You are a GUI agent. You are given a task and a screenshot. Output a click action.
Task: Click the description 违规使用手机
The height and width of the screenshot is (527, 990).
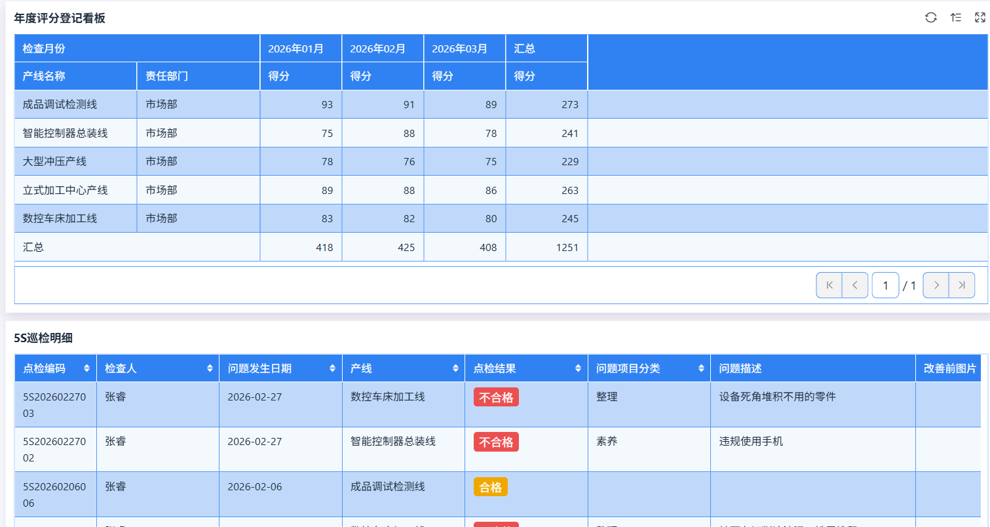click(751, 441)
